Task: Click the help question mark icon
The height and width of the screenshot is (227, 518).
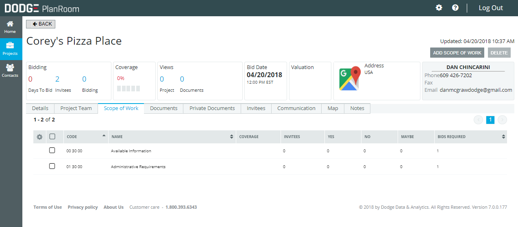Action: (x=455, y=8)
